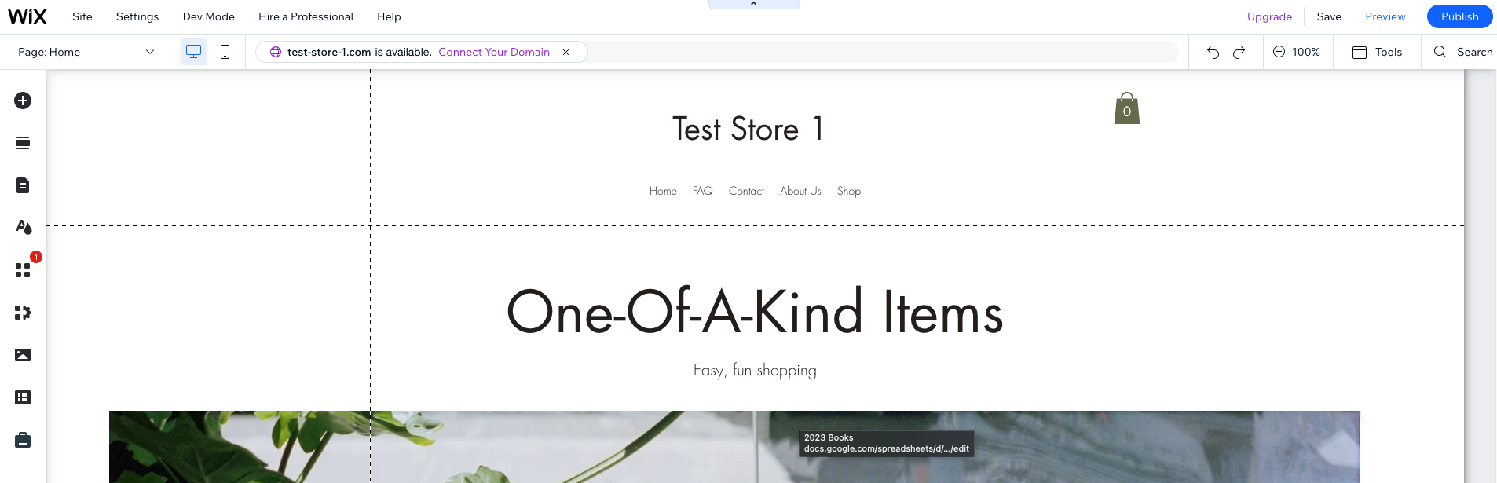Click the Search magnifier icon
The width and height of the screenshot is (1497, 483).
click(1440, 52)
